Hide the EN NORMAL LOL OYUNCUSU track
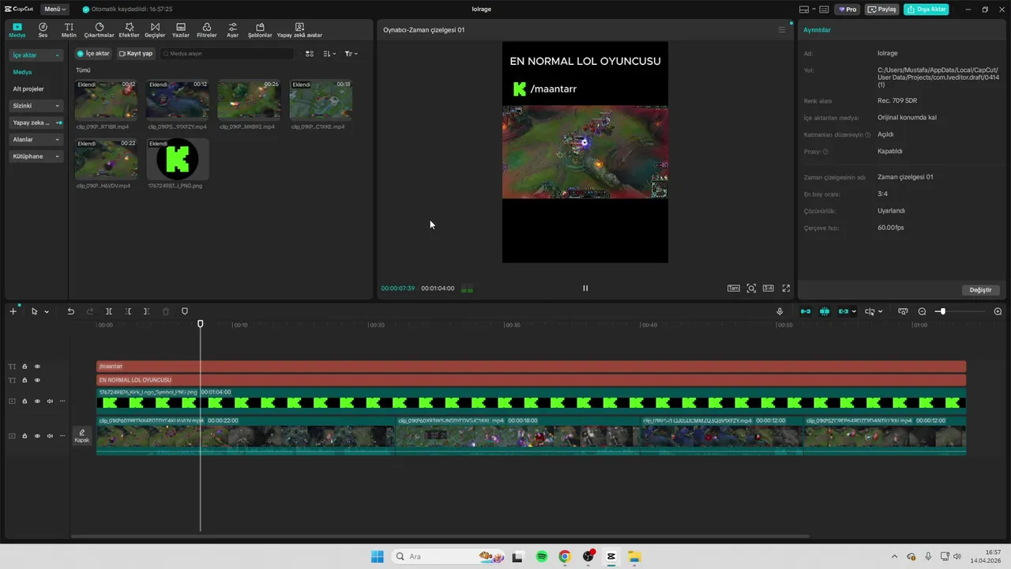The width and height of the screenshot is (1011, 569). click(37, 380)
